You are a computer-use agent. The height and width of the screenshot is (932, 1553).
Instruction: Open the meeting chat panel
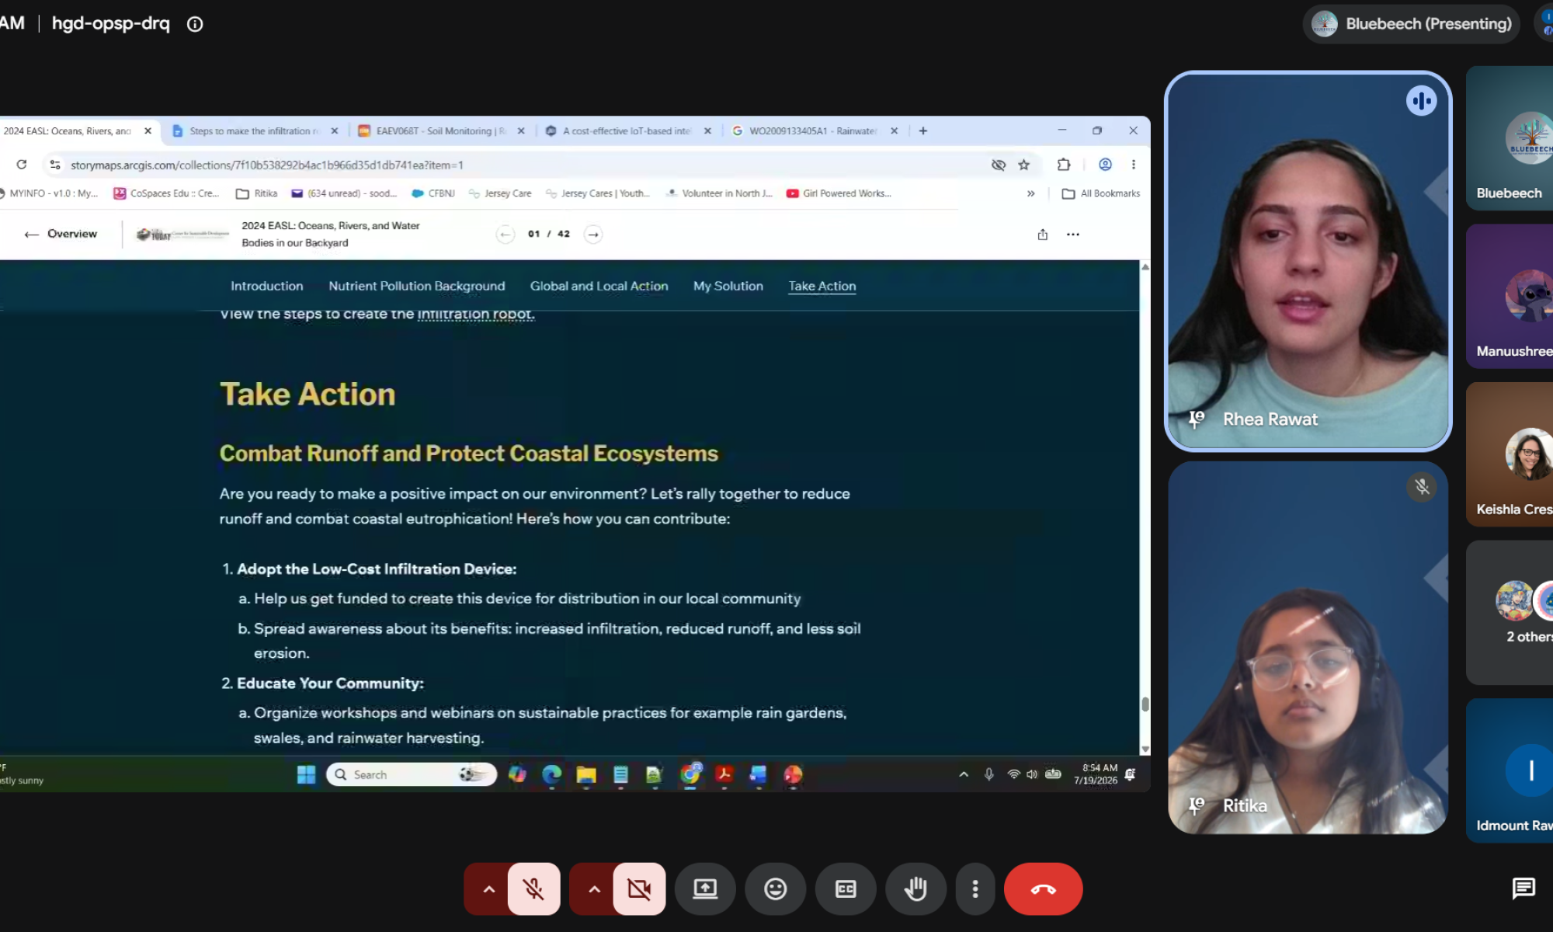1523,888
